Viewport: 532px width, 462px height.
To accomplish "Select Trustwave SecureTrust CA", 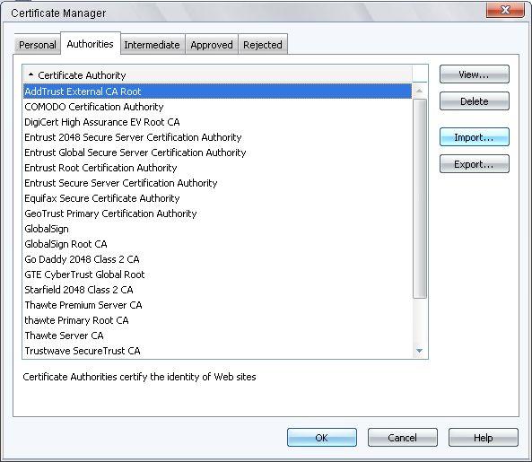I will [x=217, y=351].
